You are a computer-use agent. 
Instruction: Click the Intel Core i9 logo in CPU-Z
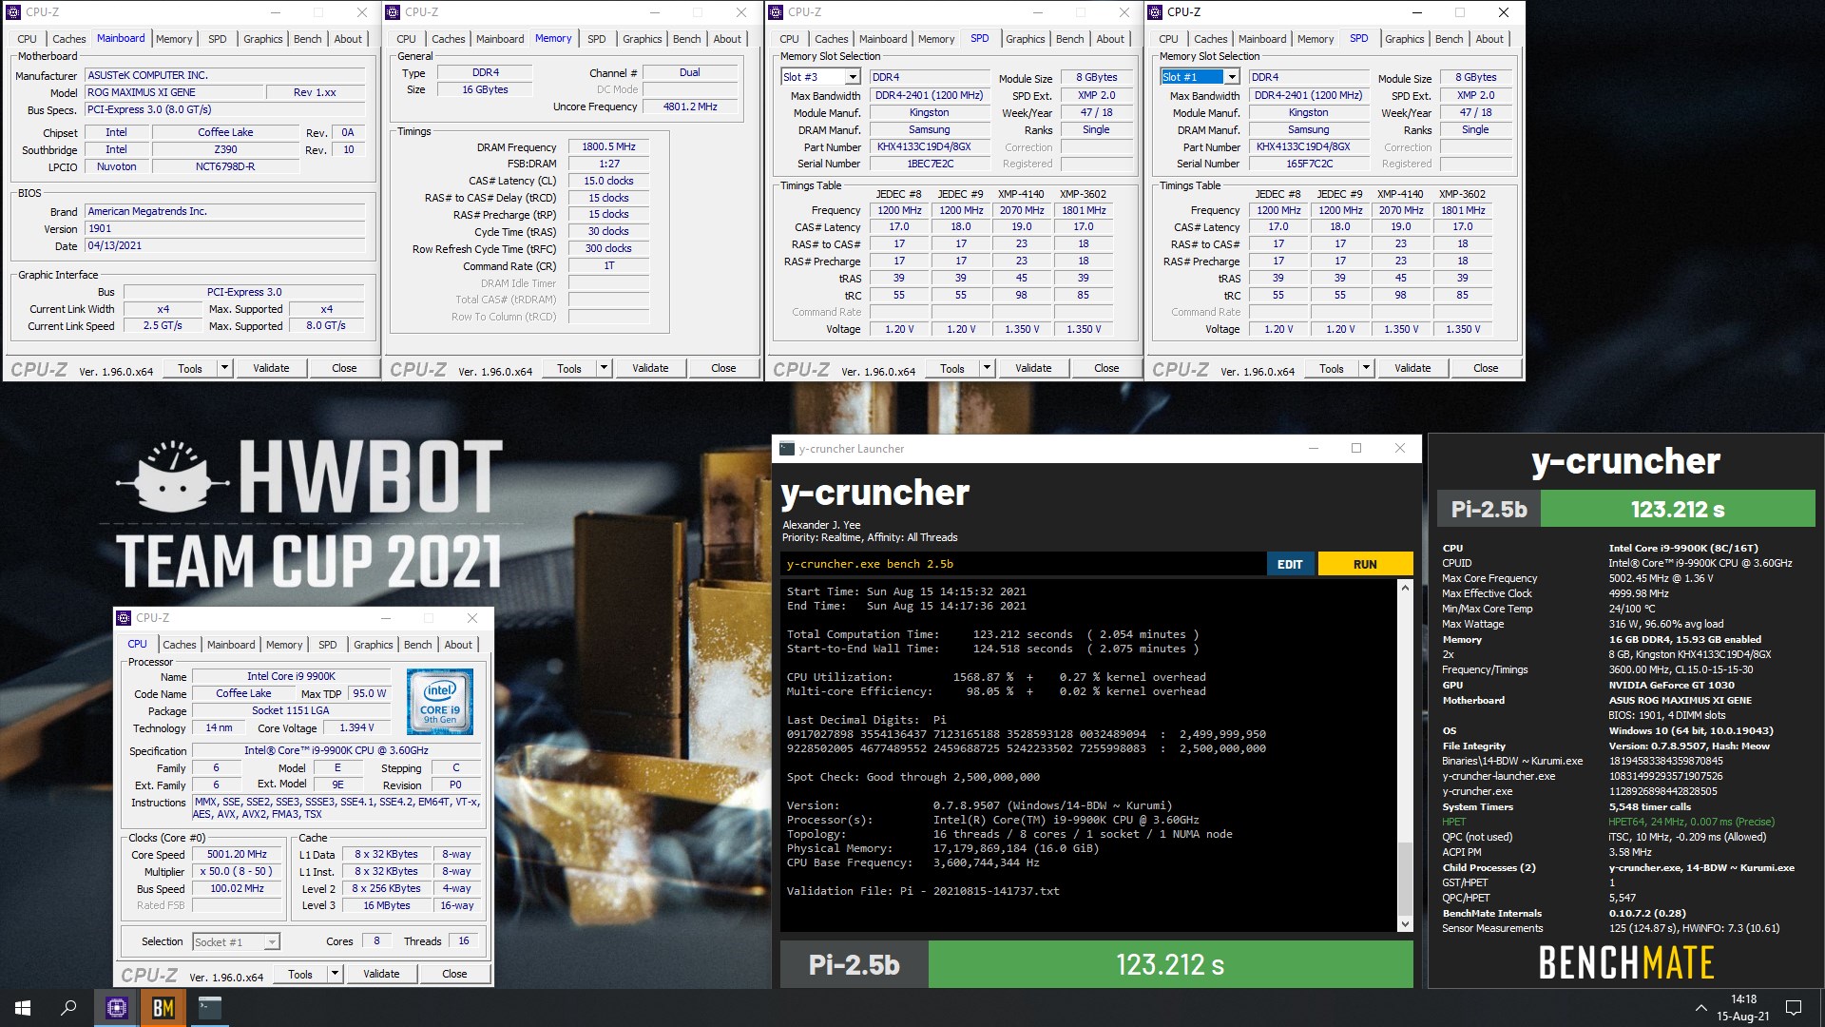pos(440,703)
